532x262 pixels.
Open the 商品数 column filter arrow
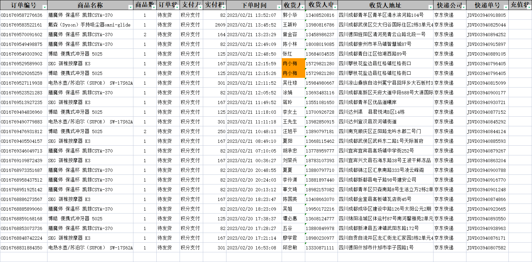[x=154, y=7]
